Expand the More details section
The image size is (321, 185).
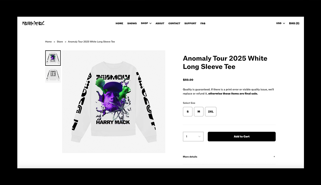click(x=229, y=157)
